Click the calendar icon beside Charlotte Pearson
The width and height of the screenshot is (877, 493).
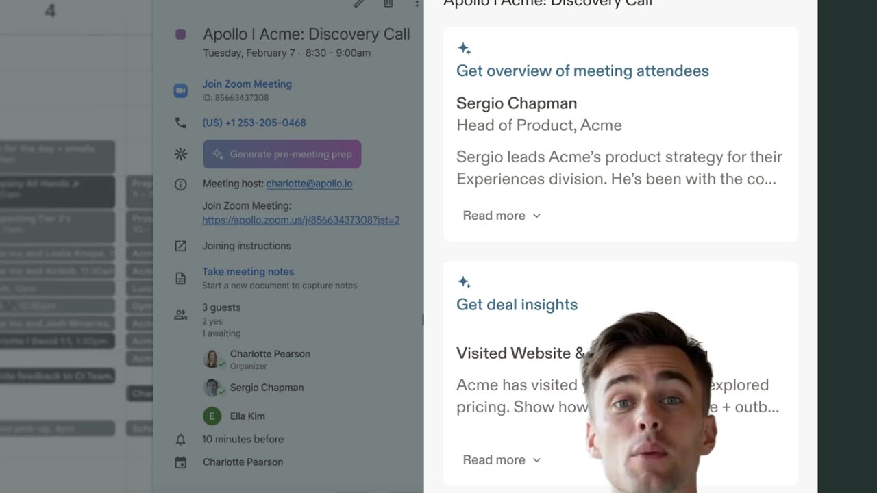coord(180,462)
